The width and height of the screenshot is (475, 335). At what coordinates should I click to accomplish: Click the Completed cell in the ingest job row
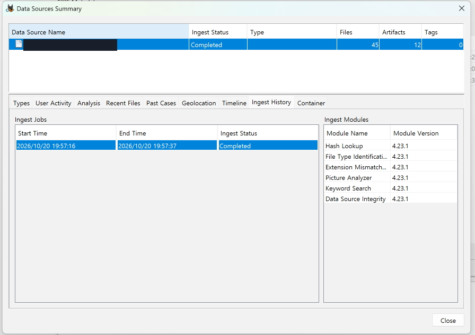point(268,146)
